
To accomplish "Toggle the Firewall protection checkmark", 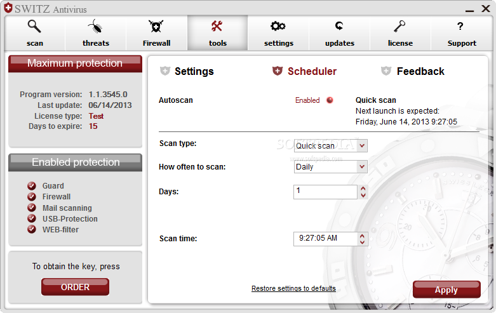I will pyautogui.click(x=32, y=197).
